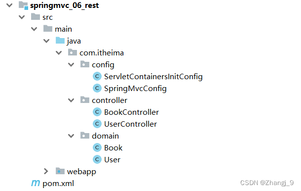
Task: Click the User class icon
Action: [97, 160]
